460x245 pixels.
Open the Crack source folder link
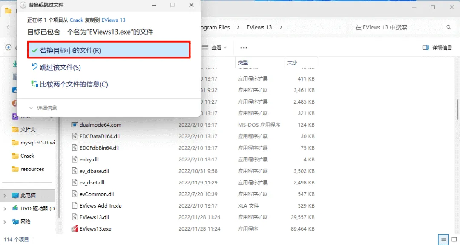tap(77, 20)
